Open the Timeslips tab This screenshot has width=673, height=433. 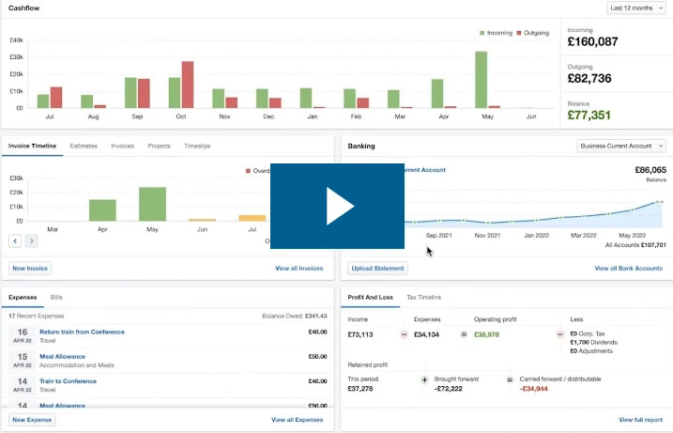197,146
